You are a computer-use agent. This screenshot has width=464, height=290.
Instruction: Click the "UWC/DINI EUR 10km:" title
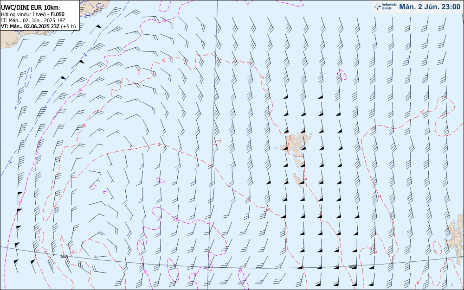coord(31,8)
